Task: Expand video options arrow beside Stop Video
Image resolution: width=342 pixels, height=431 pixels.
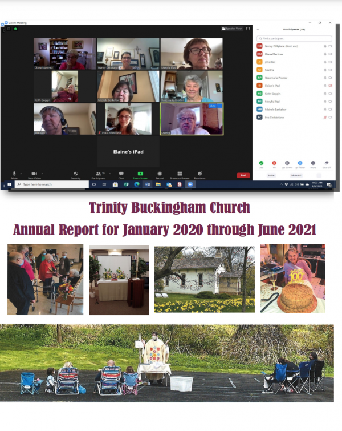Action: coord(42,174)
